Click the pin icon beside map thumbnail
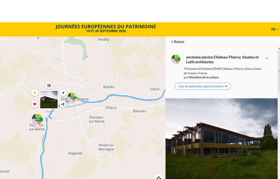Screen dimensions: 280x179 point(35,93)
